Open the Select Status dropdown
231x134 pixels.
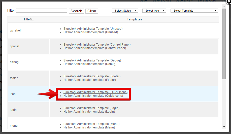[125, 11]
